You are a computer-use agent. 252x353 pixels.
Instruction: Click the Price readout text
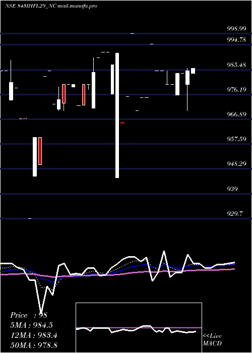coord(29,315)
